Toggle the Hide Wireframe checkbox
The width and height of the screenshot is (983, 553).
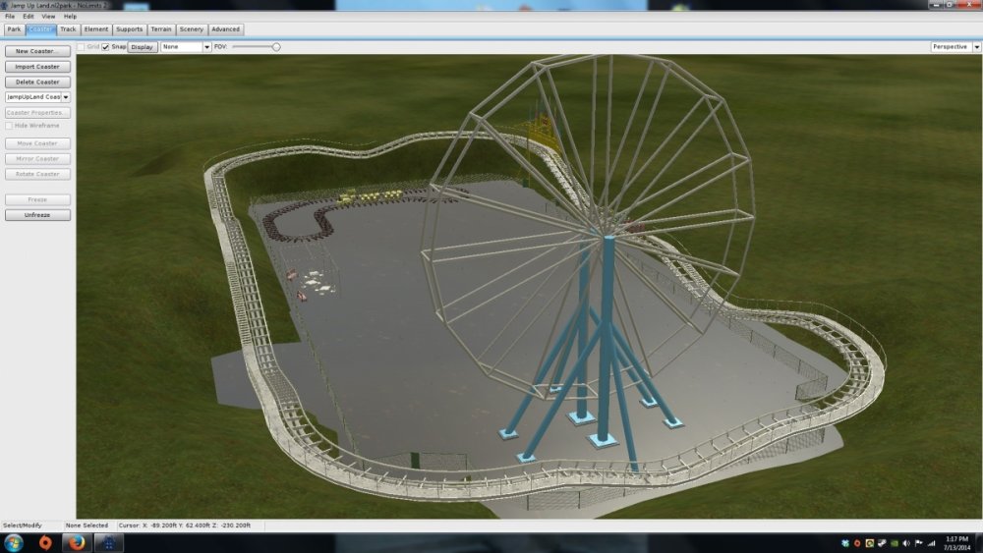(10, 126)
